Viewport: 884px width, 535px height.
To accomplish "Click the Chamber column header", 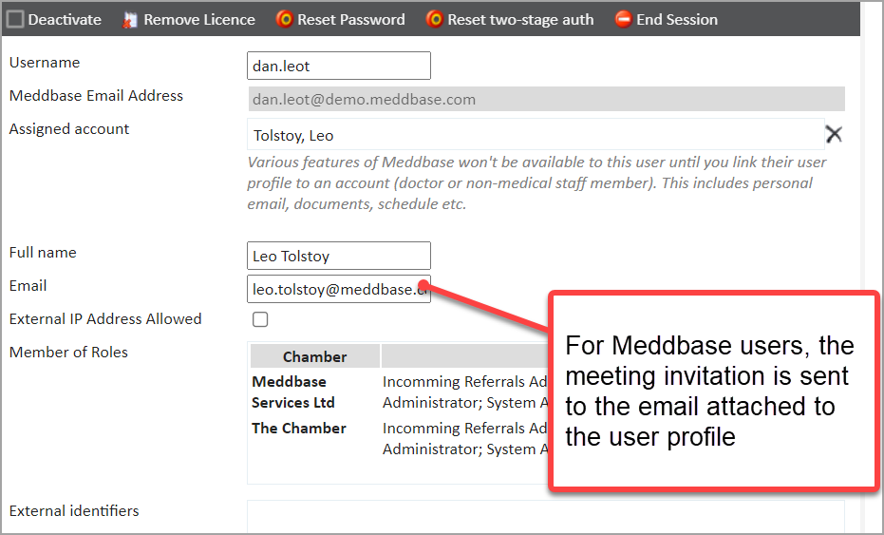I will coord(314,356).
